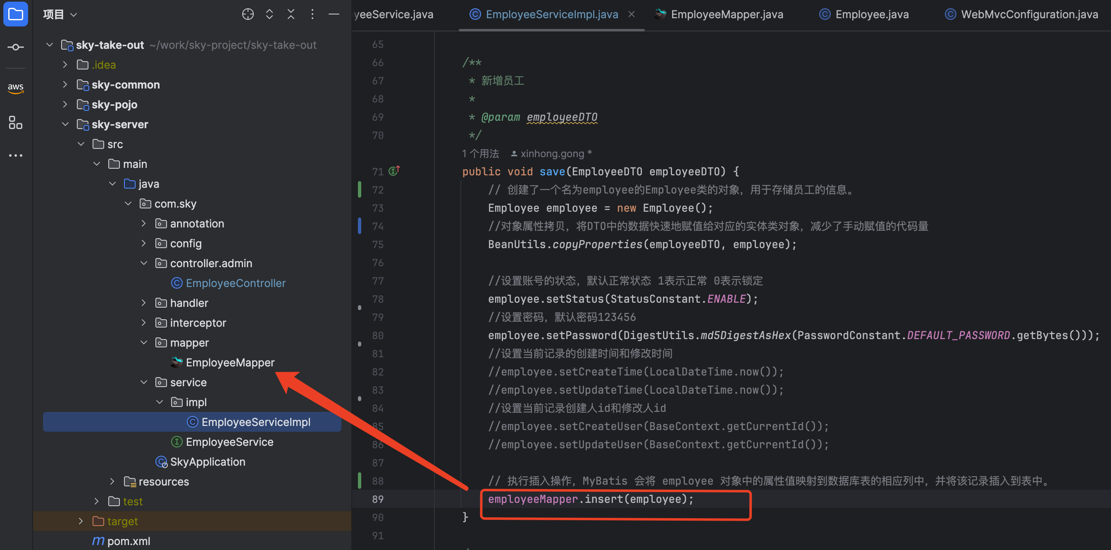Select pom.xml in the project tree
The image size is (1111, 550).
(129, 541)
